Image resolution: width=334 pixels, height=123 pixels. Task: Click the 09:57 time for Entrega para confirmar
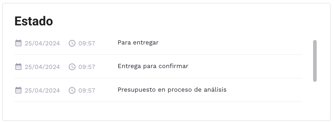[87, 67]
